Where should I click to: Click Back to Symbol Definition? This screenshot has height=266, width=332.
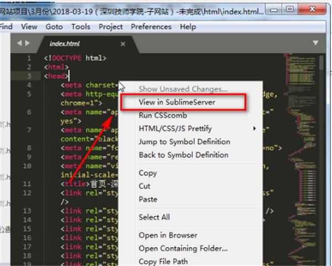tap(184, 155)
